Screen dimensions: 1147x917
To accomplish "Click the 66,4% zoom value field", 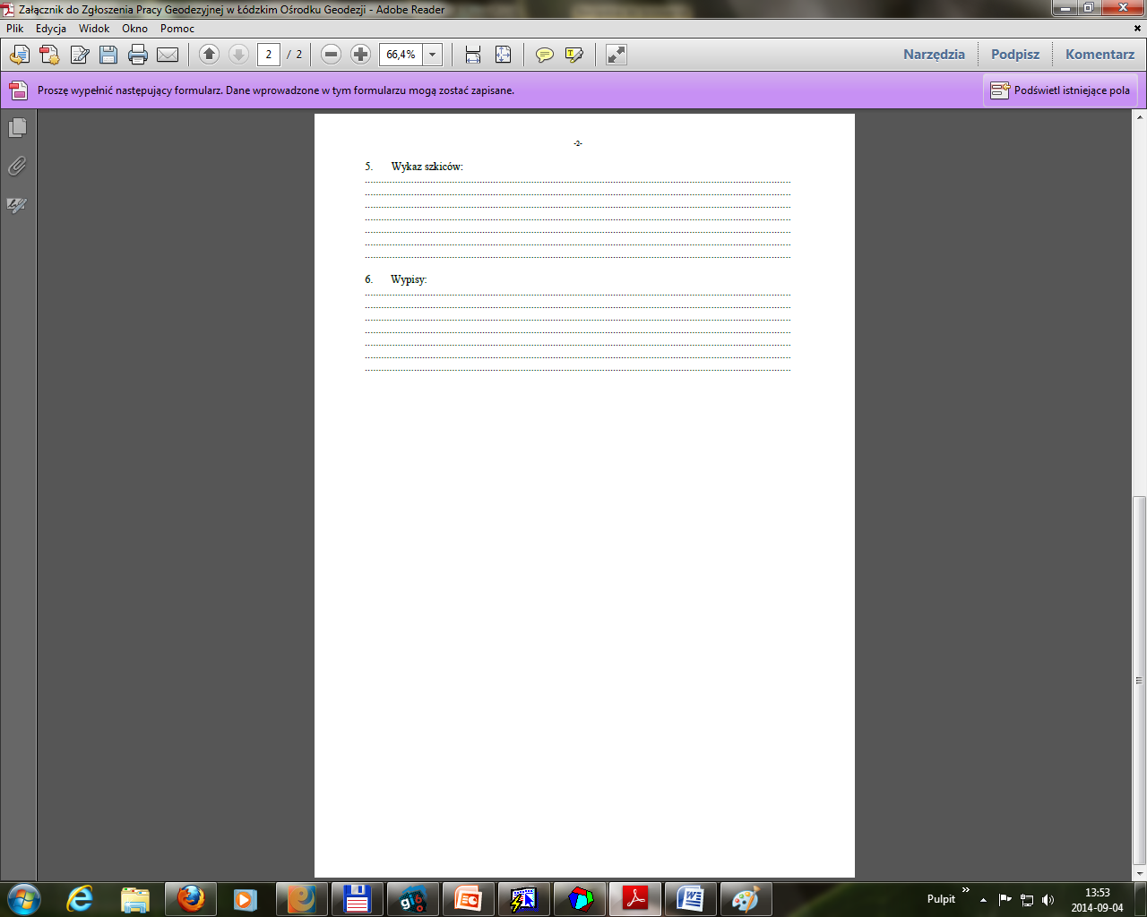I will point(401,55).
